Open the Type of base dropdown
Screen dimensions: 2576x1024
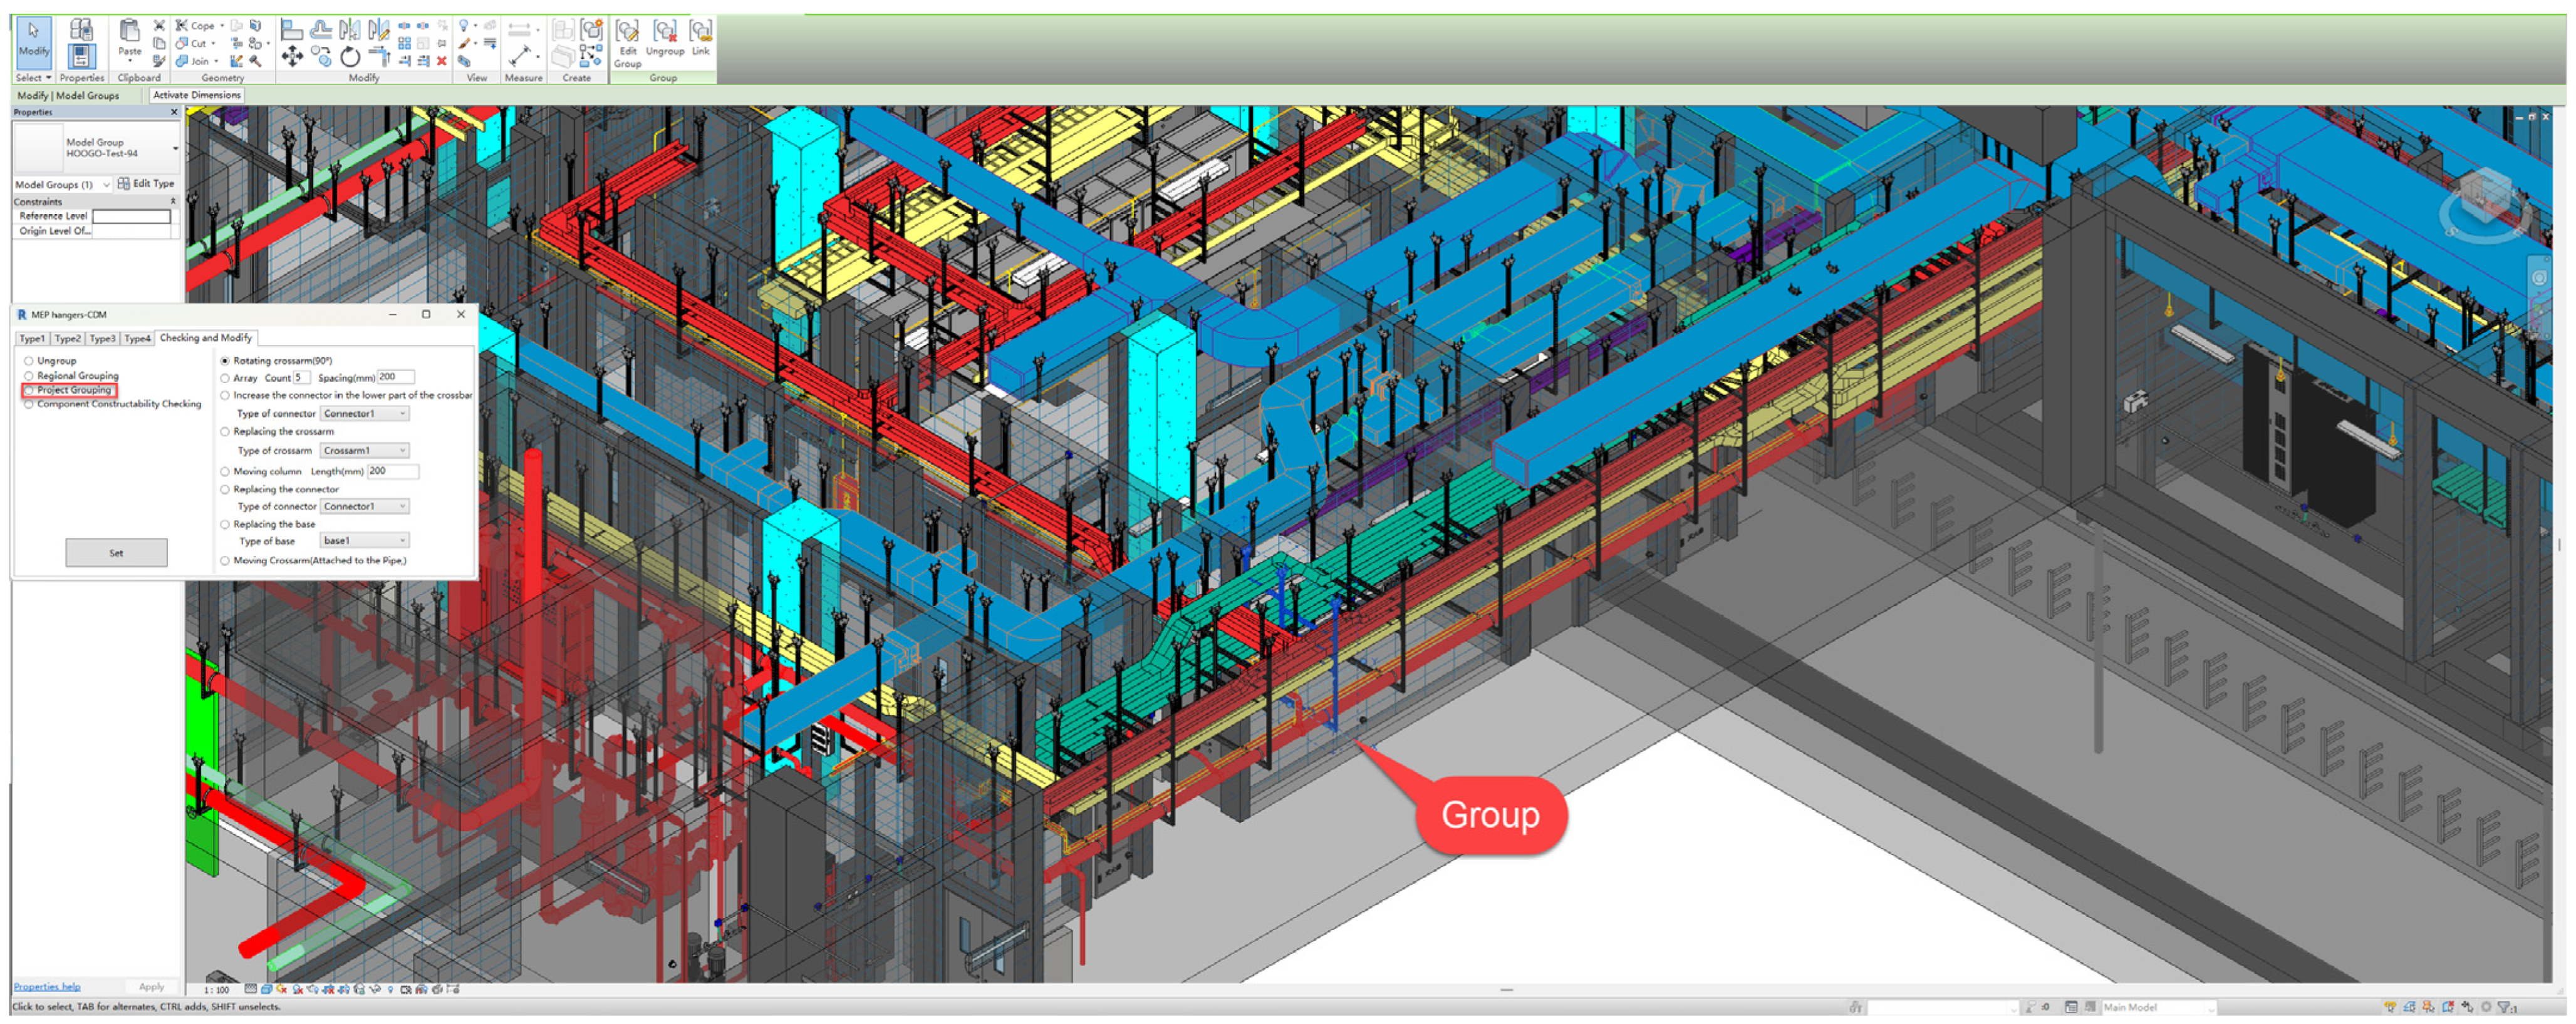coord(364,540)
